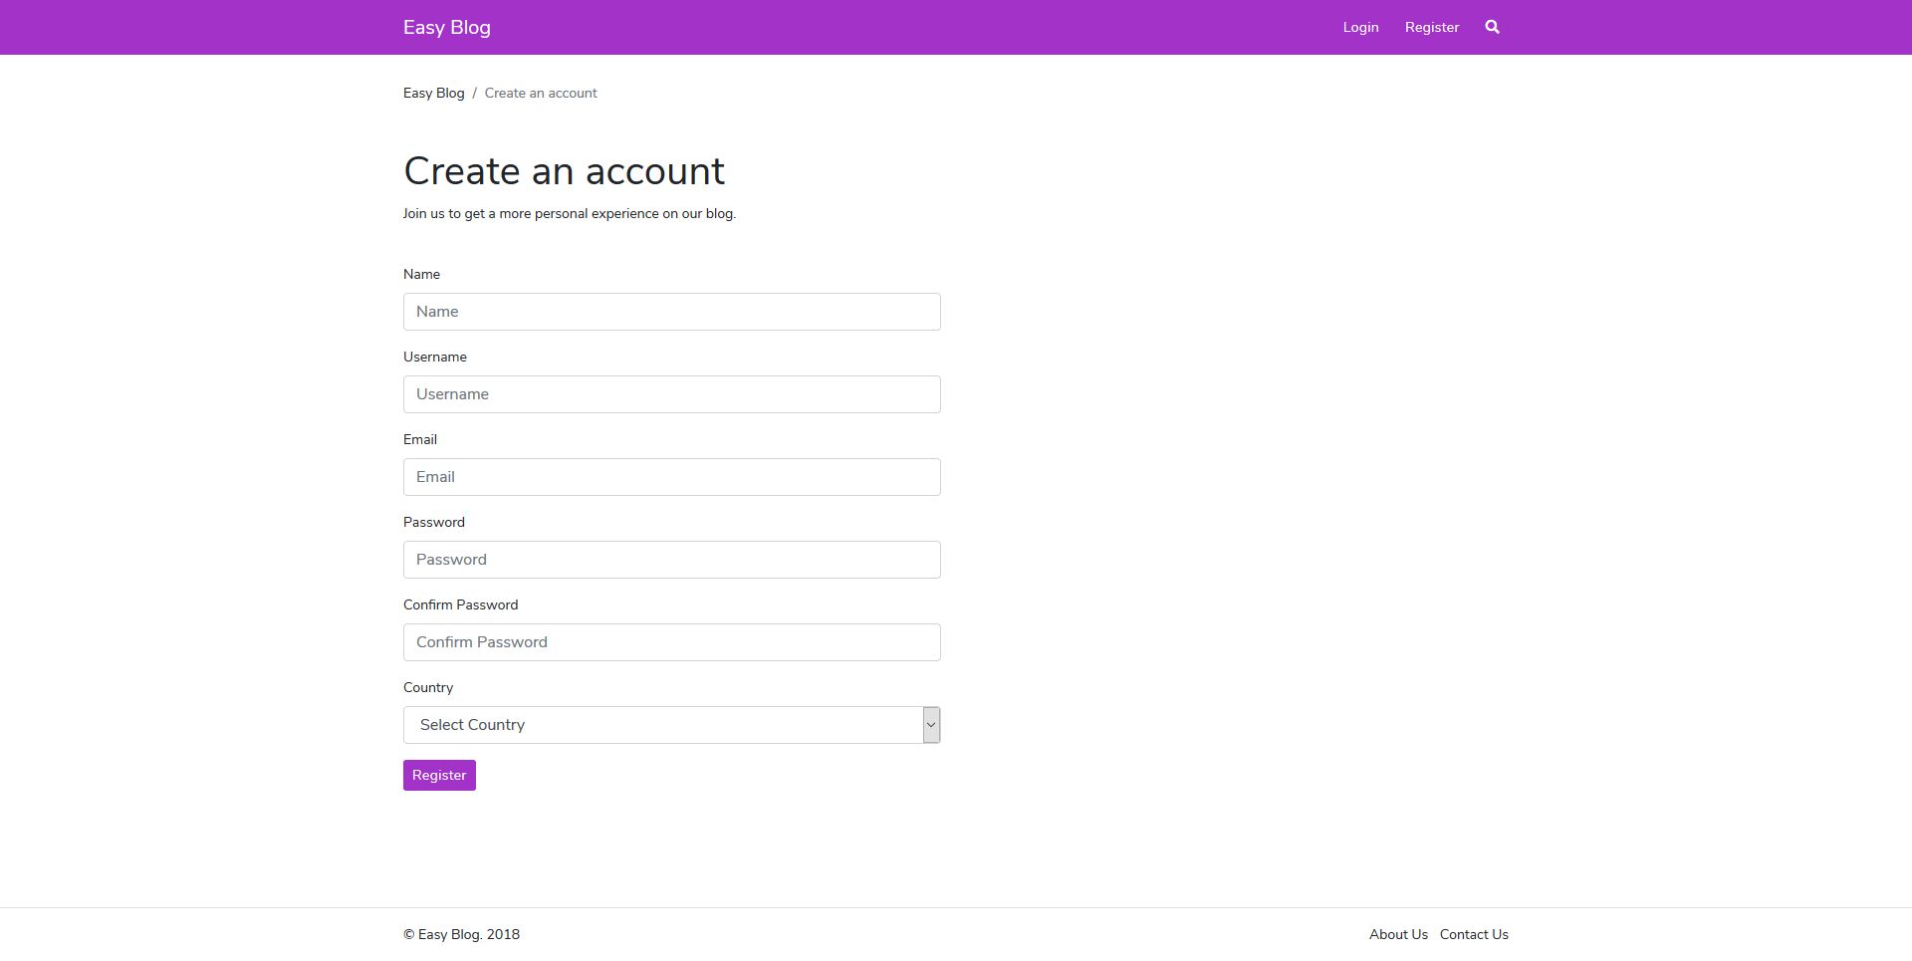Click the Country dropdown arrow
1912x961 pixels.
coord(931,725)
